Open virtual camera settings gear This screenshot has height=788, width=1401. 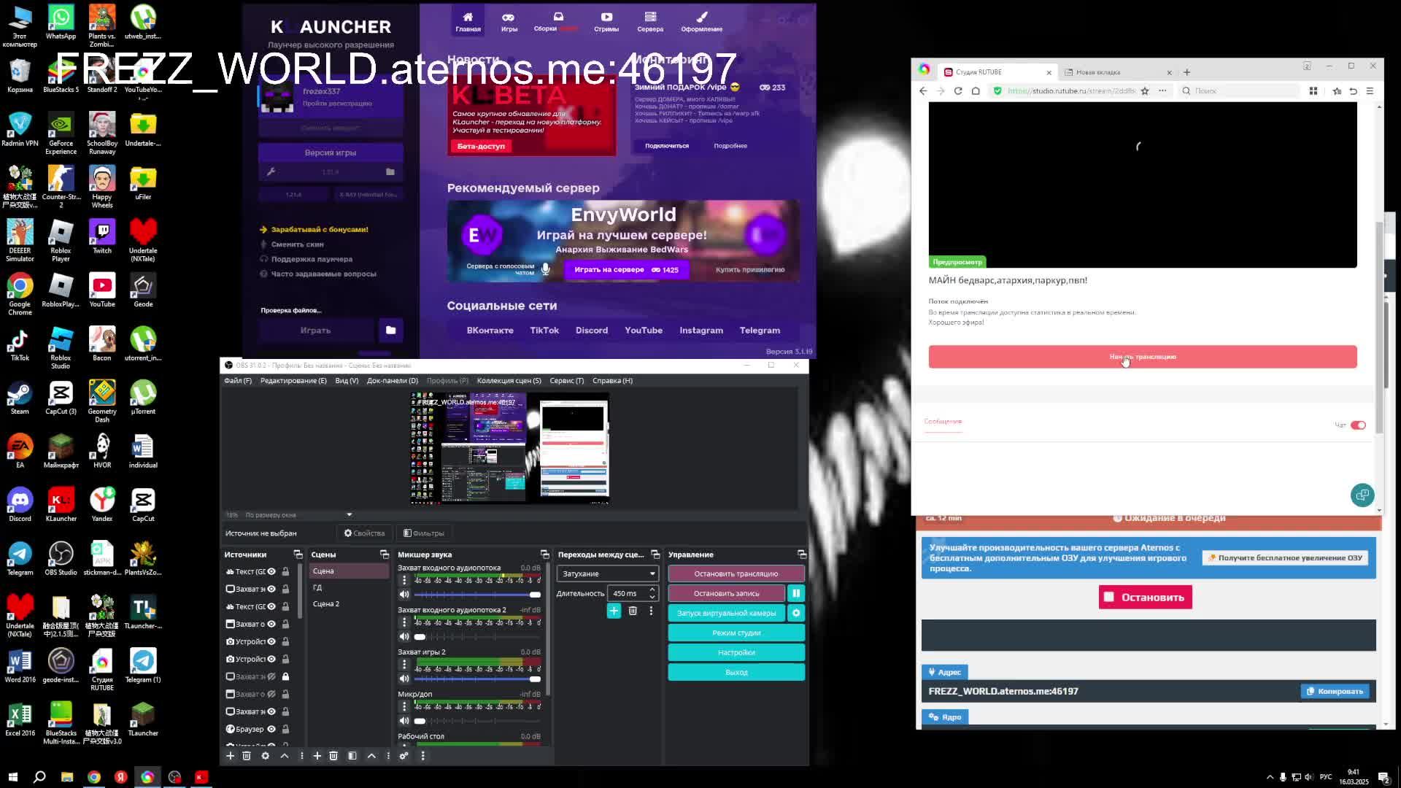pyautogui.click(x=796, y=613)
